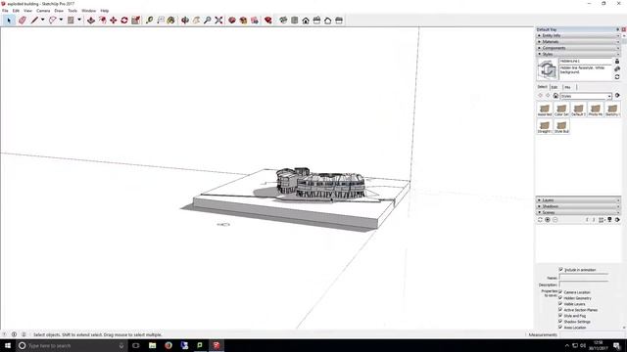Expand the Materials panel
This screenshot has height=352, width=627.
578,41
